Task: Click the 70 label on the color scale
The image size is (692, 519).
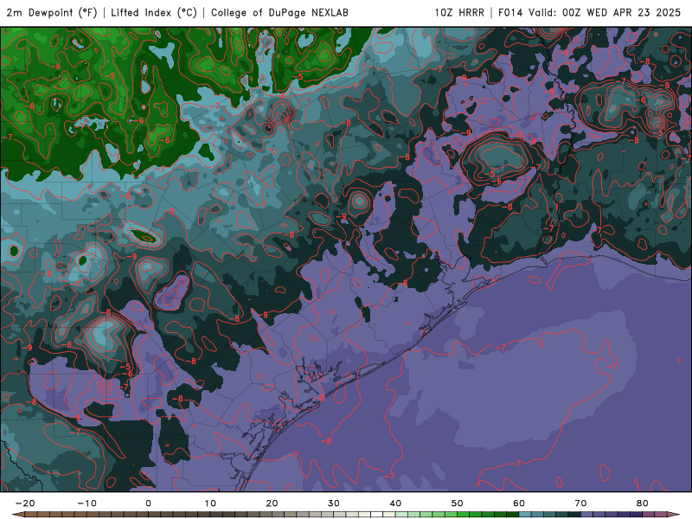Action: click(x=580, y=503)
